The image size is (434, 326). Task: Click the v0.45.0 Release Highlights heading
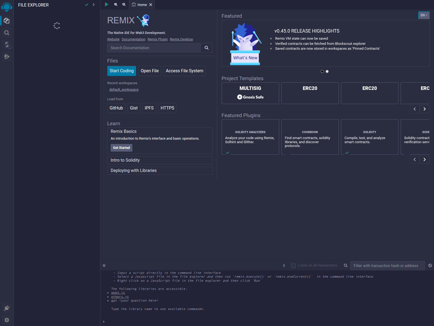(307, 31)
